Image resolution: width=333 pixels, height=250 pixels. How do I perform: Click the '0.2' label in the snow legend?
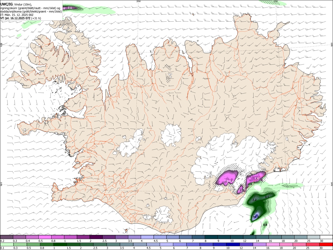(2, 241)
